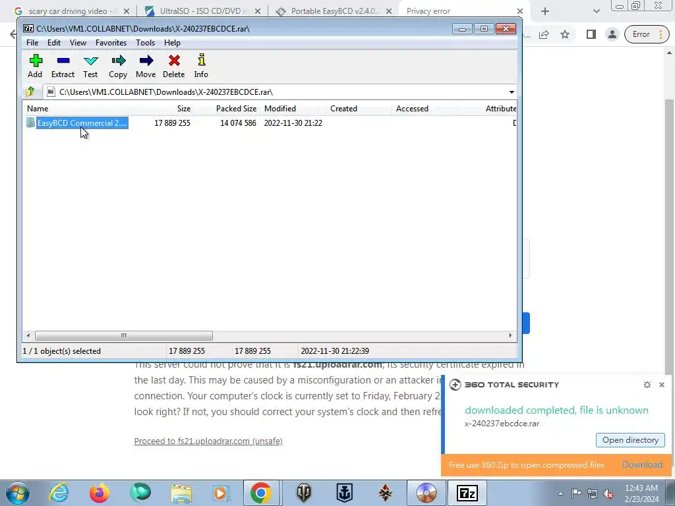This screenshot has height=506, width=675.
Task: Open the archive Info icon
Action: click(x=201, y=66)
